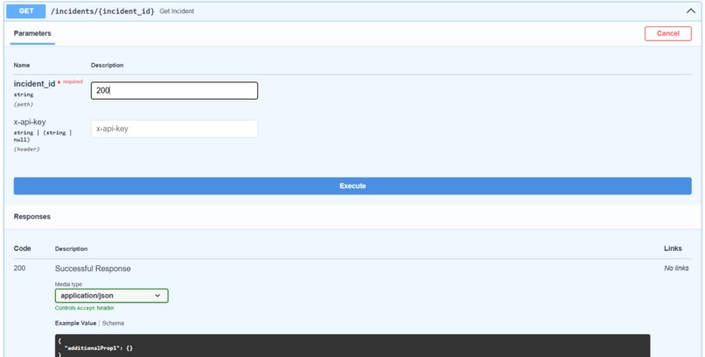
Task: Click the x-api-key parameter label
Action: [30, 122]
